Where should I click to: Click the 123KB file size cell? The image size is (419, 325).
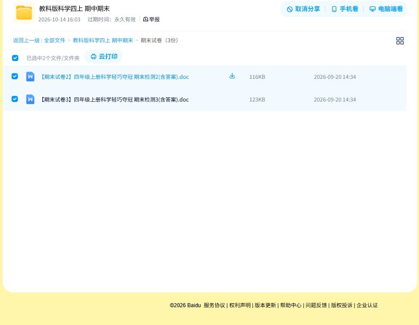point(257,100)
